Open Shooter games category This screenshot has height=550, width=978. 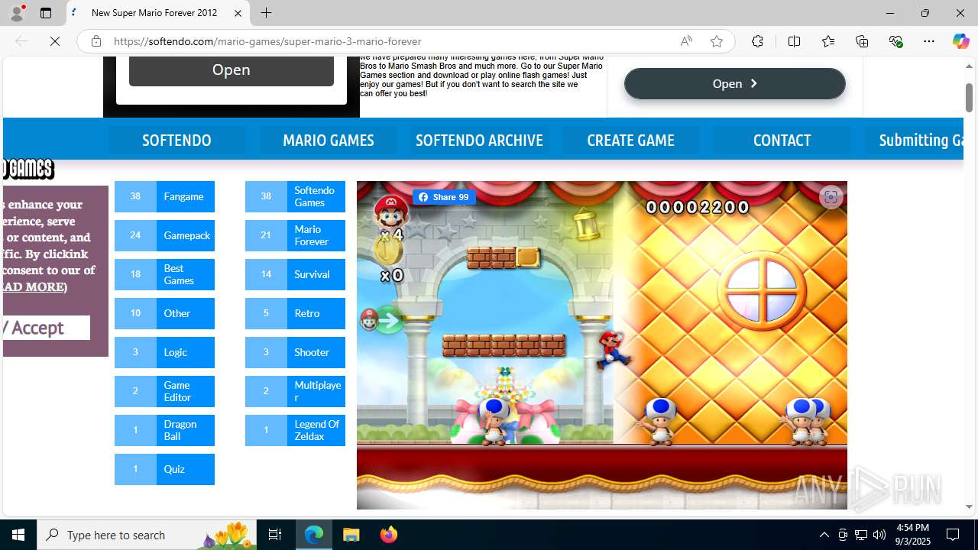click(x=295, y=352)
